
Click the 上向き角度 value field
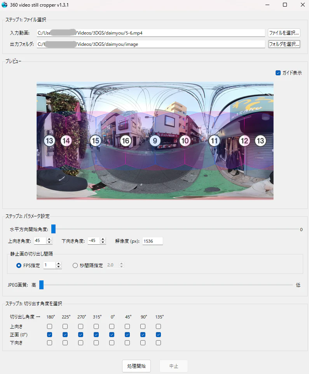pos(40,241)
